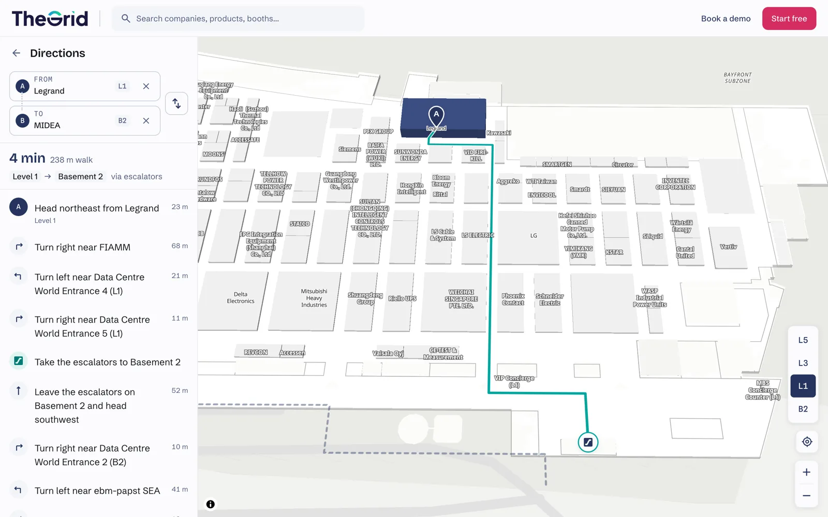Switch to floor L5
828x517 pixels.
[803, 340]
